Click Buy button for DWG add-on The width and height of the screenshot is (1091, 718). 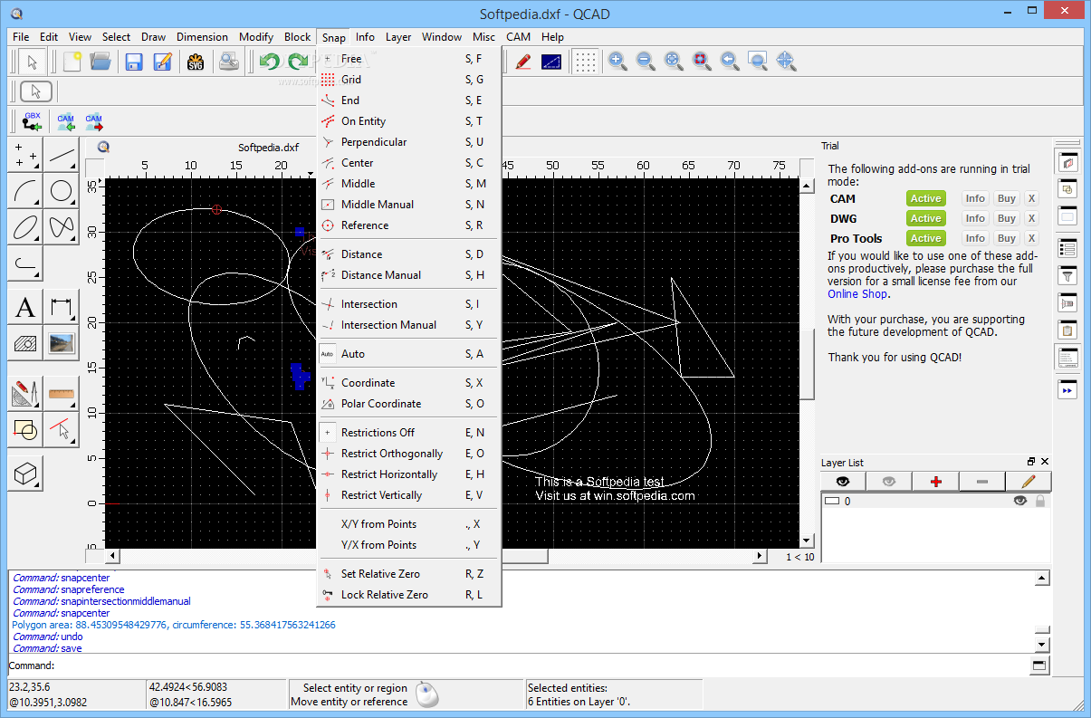coord(1006,218)
